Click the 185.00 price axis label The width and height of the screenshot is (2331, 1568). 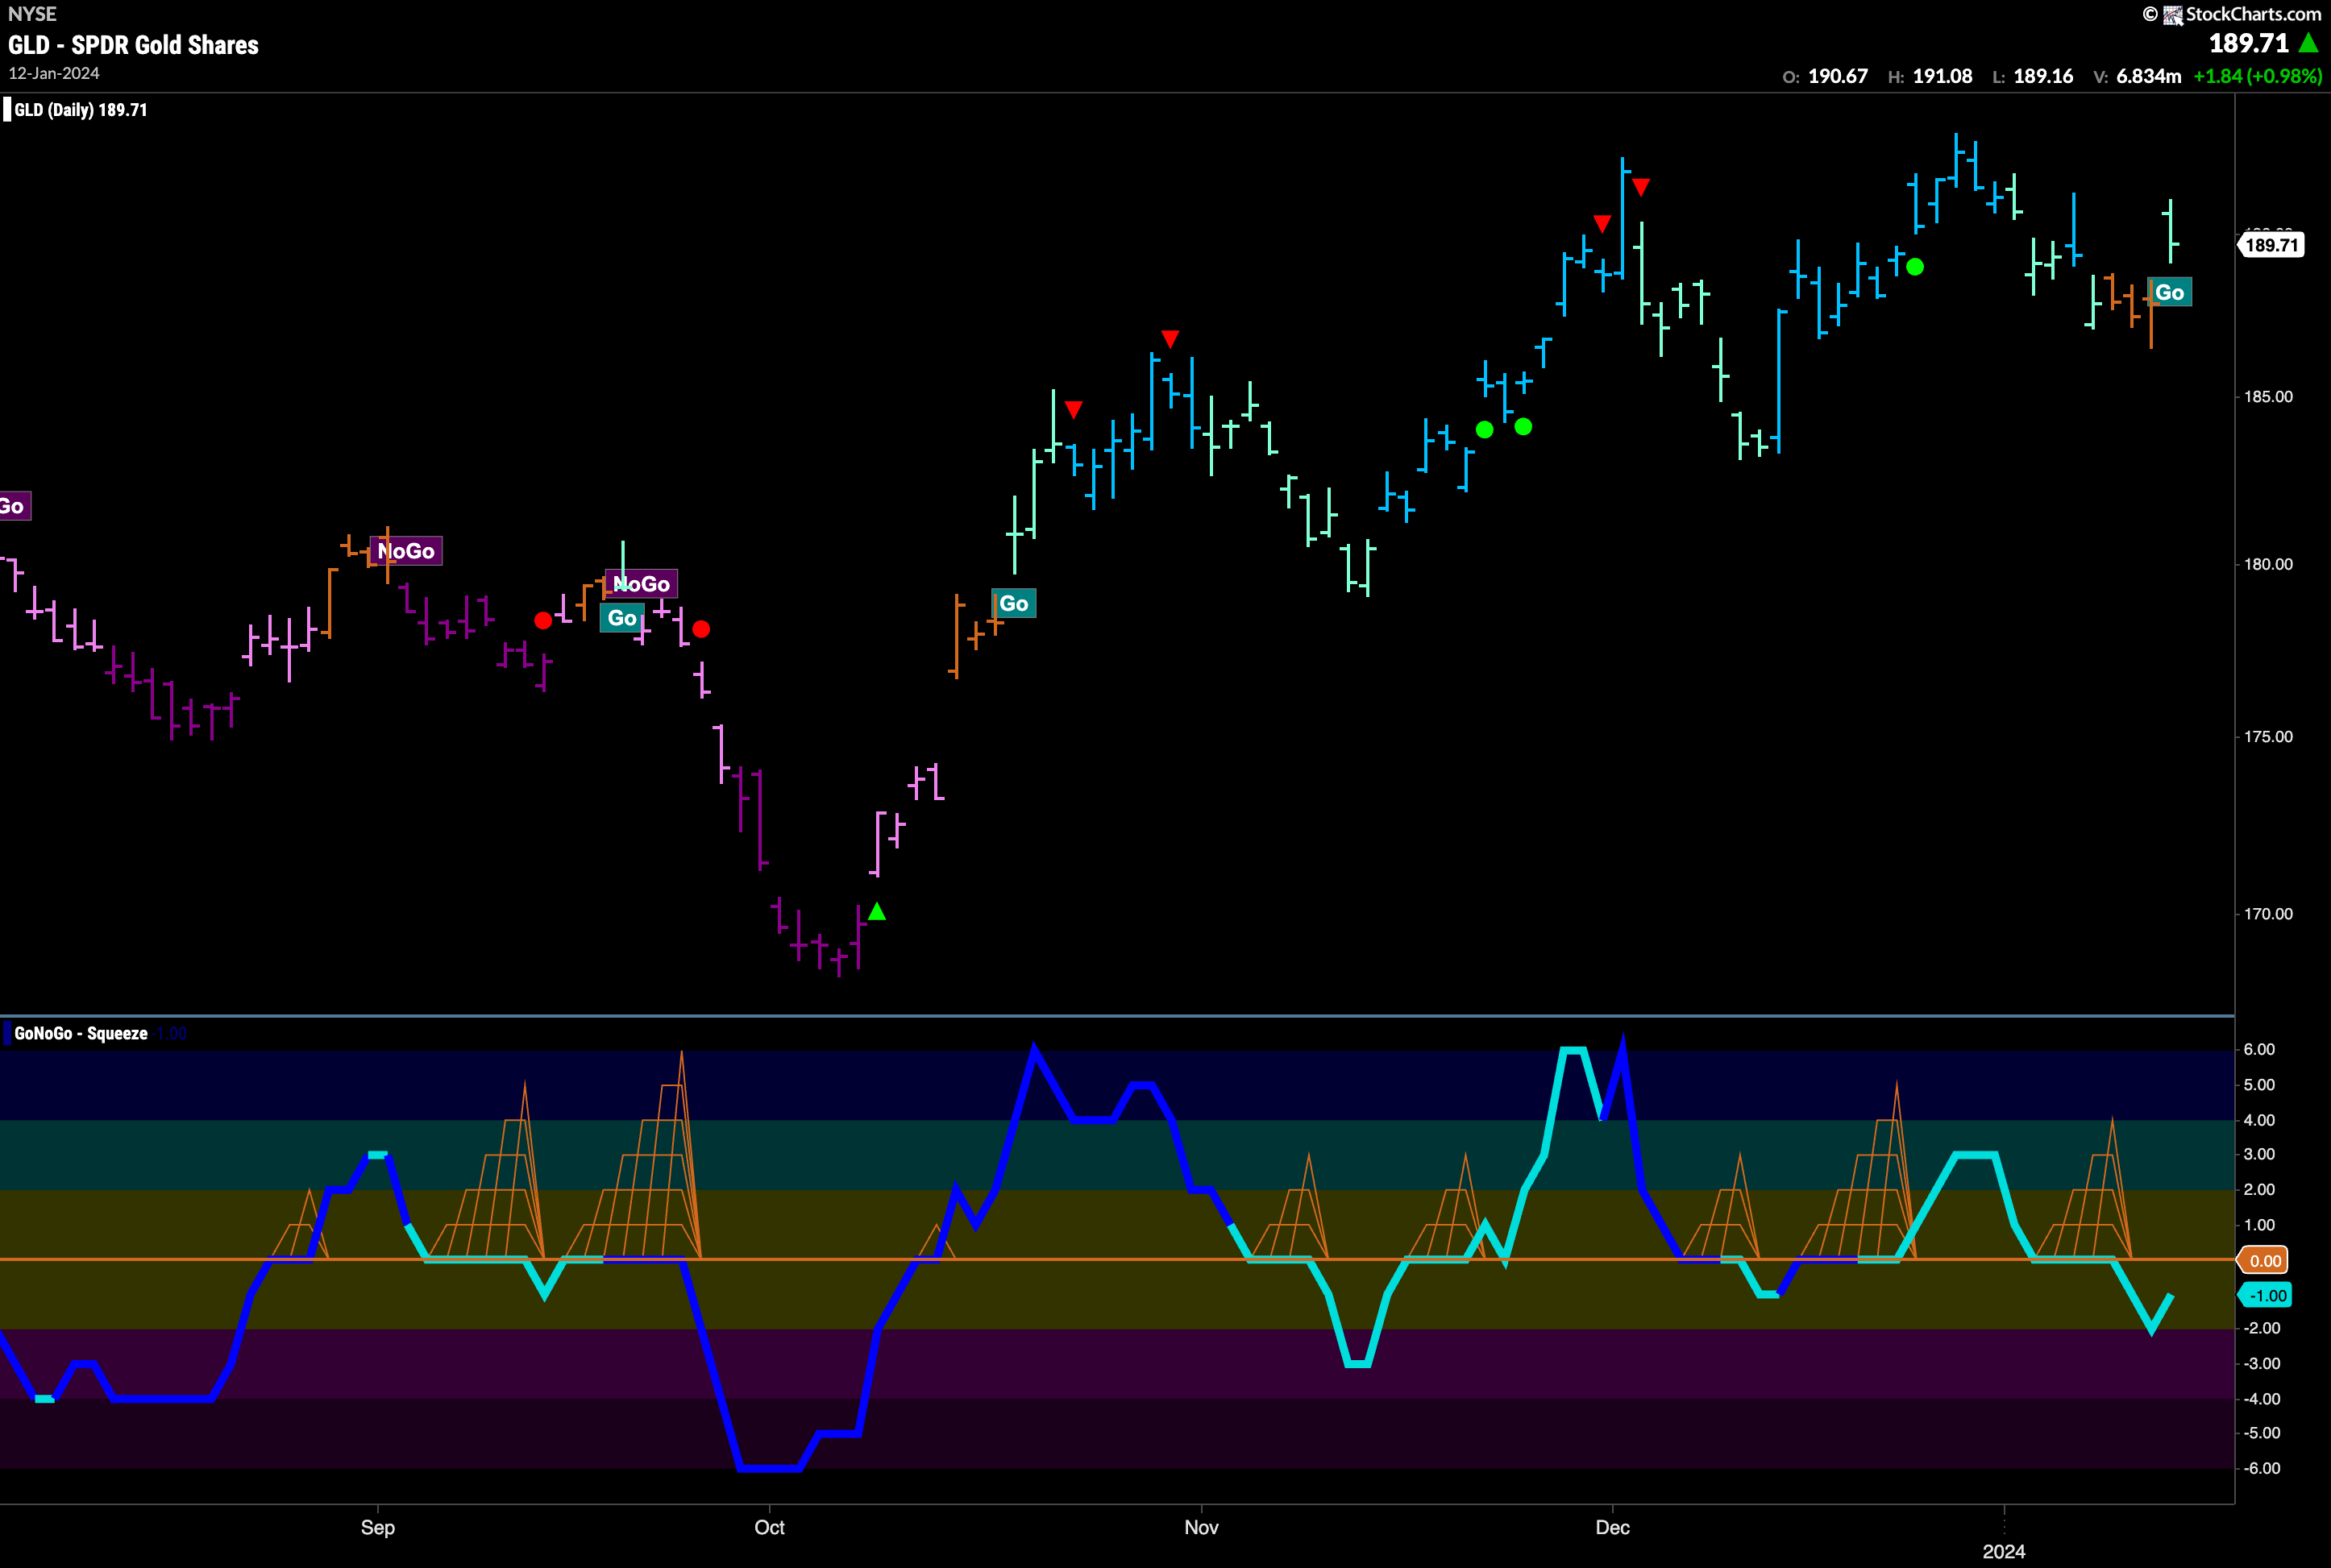click(2268, 397)
